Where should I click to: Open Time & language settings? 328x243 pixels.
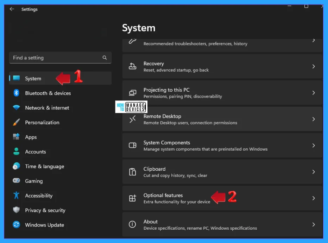click(60, 166)
